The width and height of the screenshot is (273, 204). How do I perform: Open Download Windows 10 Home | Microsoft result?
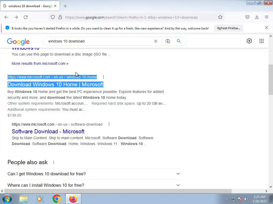[x=55, y=84]
